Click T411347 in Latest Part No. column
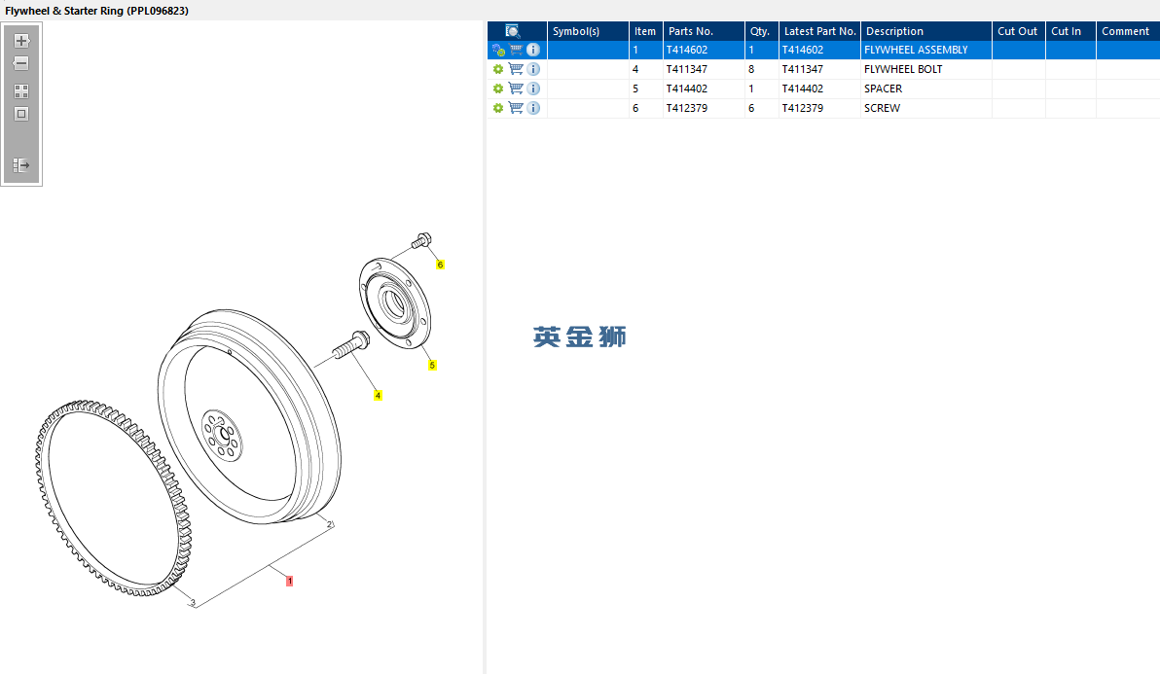The width and height of the screenshot is (1160, 674). (803, 69)
